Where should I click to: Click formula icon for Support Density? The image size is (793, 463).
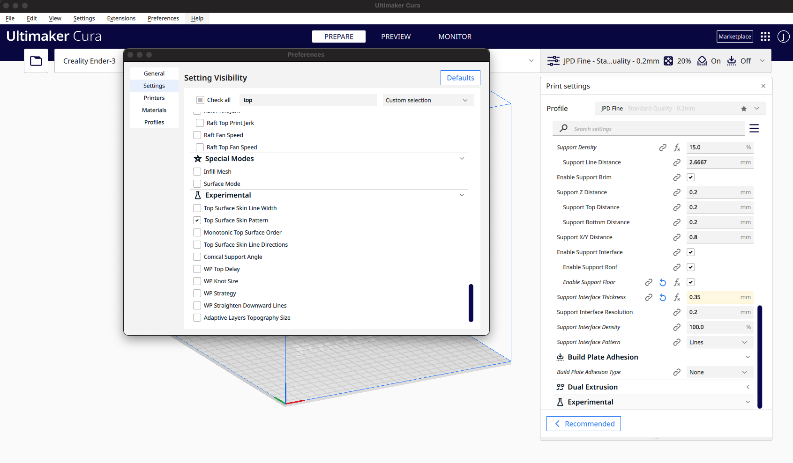tap(677, 147)
